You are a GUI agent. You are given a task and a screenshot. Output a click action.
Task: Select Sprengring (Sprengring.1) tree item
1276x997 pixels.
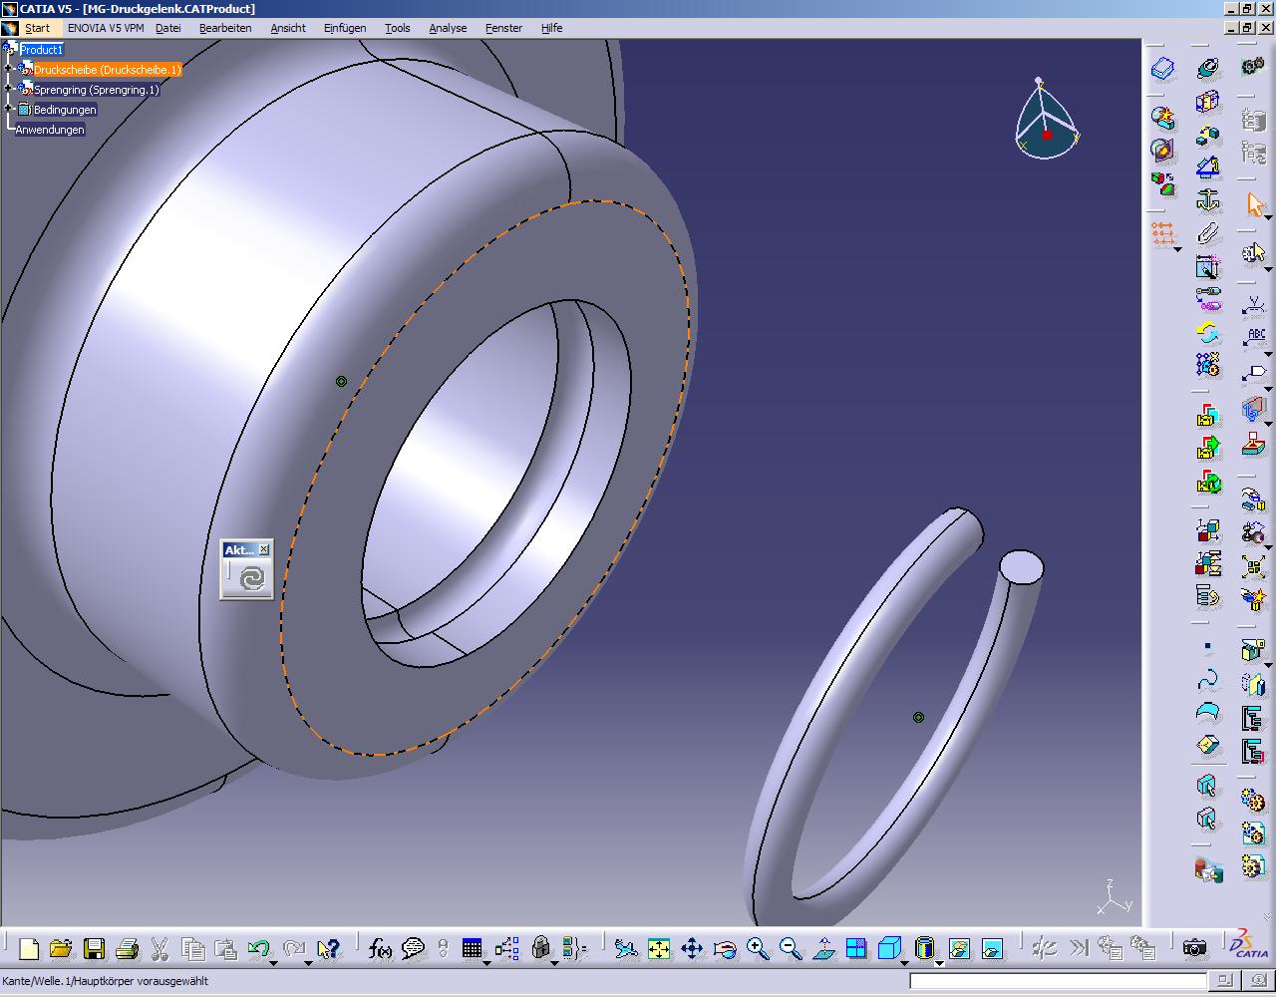[x=97, y=90]
